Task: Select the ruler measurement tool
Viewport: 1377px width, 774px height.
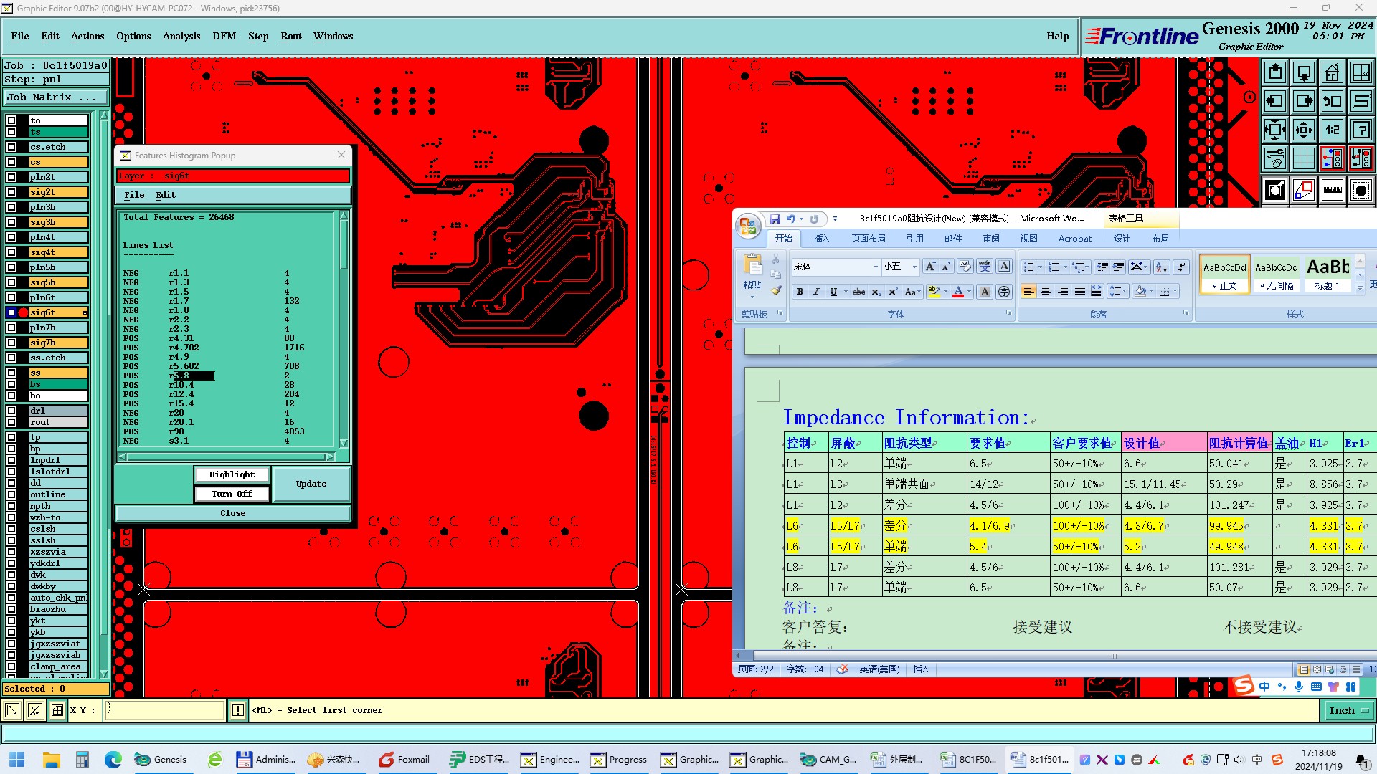Action: coord(1332,190)
